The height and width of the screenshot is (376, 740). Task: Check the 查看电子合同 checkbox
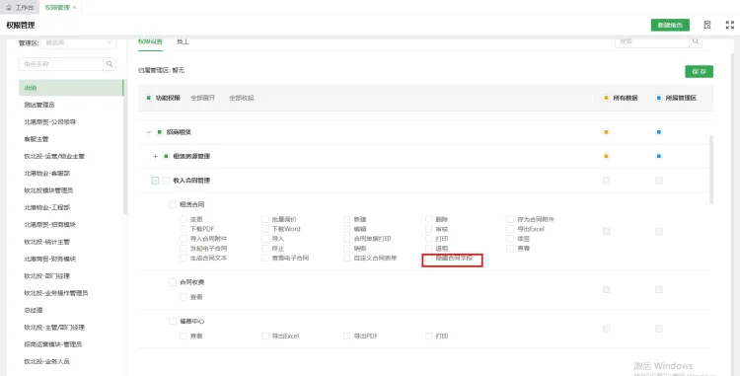coord(264,258)
